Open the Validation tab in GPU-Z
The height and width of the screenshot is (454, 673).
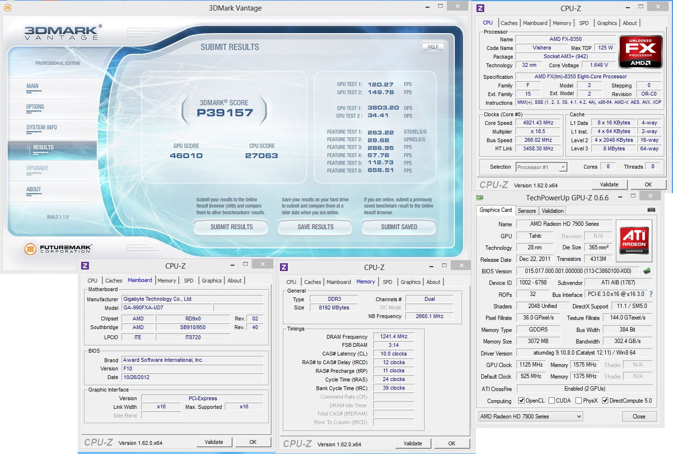pos(552,211)
